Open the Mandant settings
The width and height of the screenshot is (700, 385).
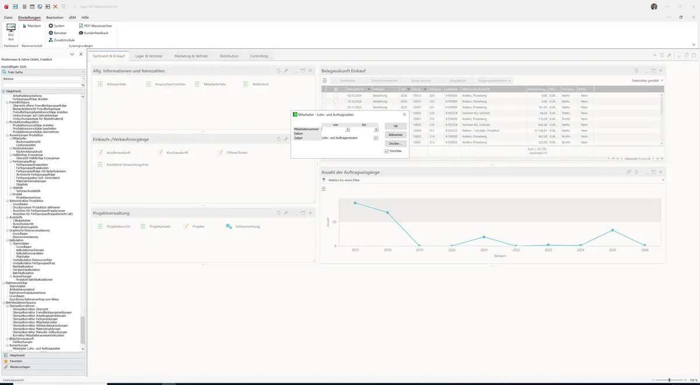click(32, 26)
